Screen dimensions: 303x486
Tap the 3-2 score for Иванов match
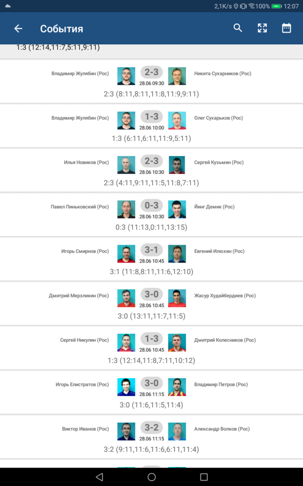tap(151, 427)
